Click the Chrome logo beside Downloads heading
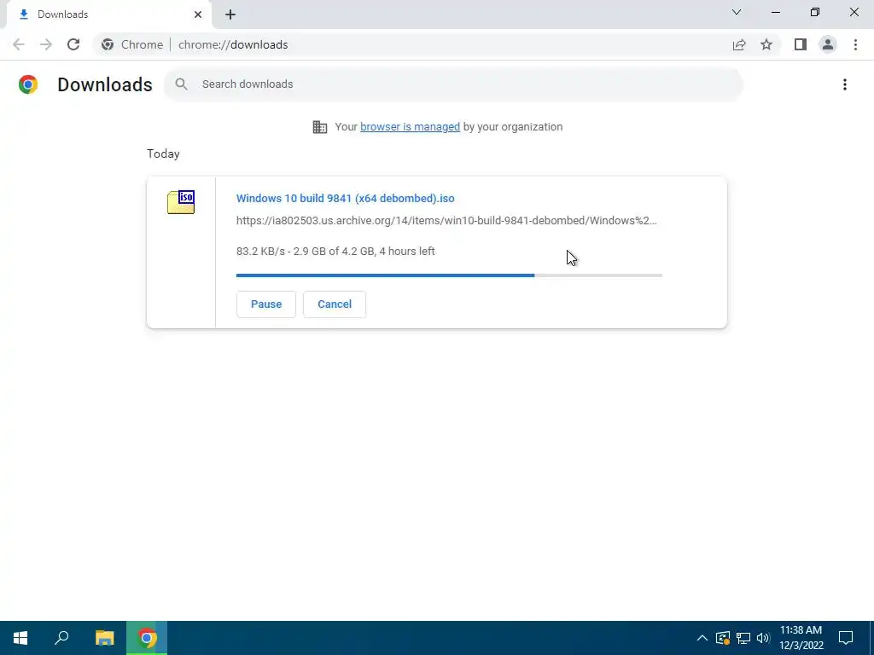Image resolution: width=874 pixels, height=655 pixels. click(x=28, y=84)
